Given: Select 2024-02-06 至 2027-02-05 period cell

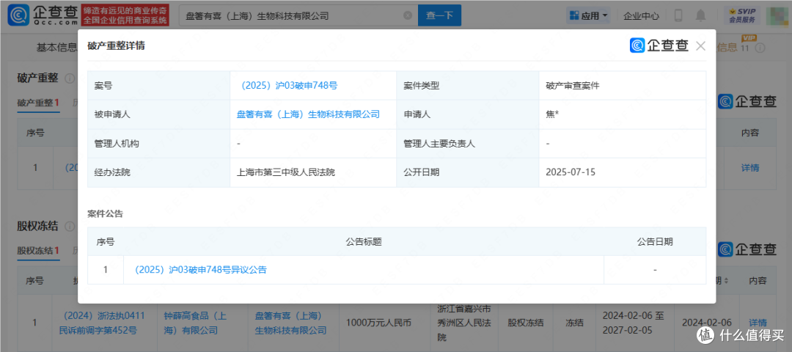Looking at the screenshot, I should pos(634,323).
